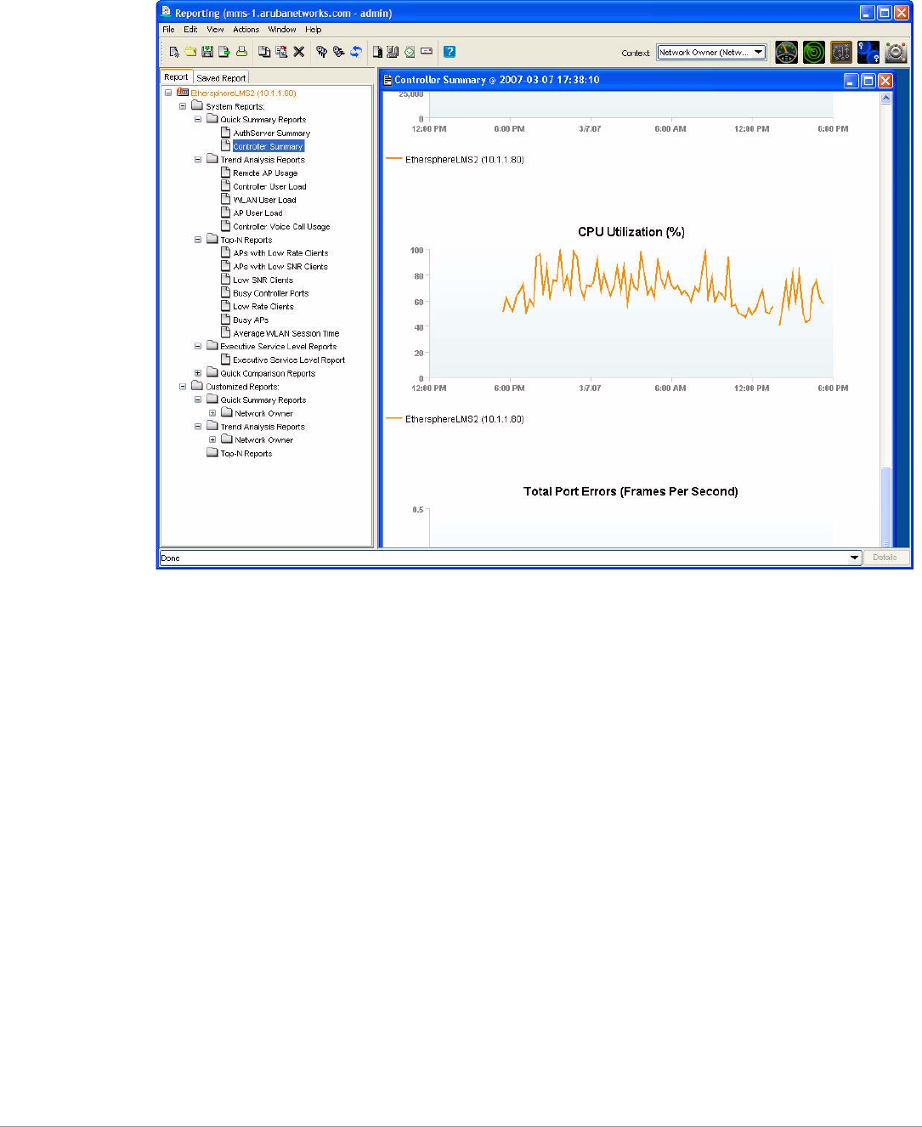Image resolution: width=922 pixels, height=1127 pixels.
Task: Switch to the Saved Report tab
Action: (221, 77)
